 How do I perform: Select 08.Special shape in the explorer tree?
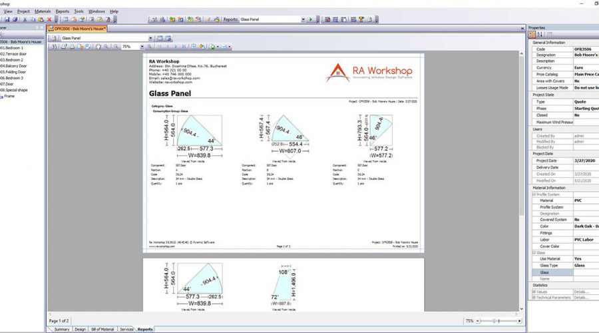point(14,90)
